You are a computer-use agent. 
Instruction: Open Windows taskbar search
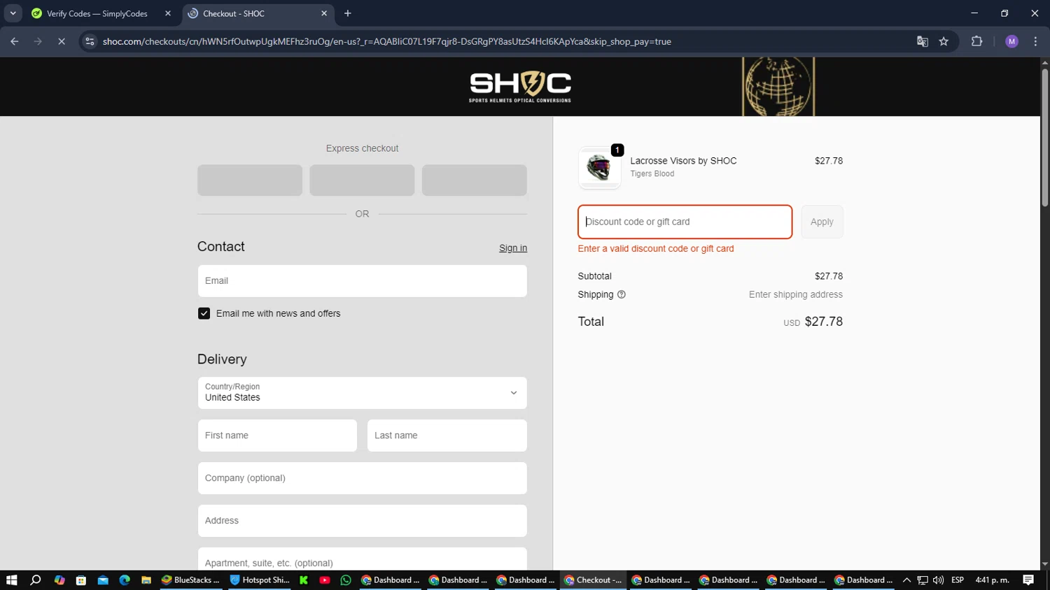click(x=36, y=580)
